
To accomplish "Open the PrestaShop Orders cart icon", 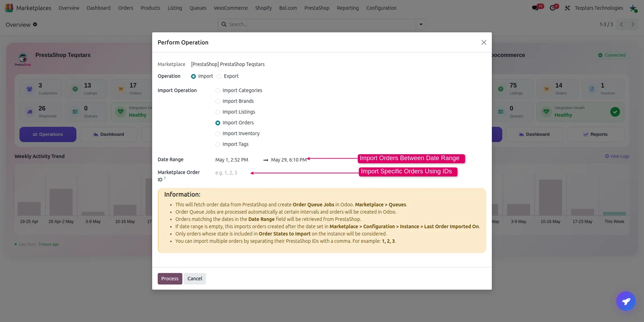I will coord(121,89).
